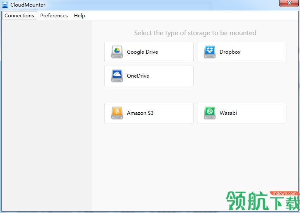300x213 pixels.
Task: Click the Wasabi green disk icon
Action: pos(210,113)
